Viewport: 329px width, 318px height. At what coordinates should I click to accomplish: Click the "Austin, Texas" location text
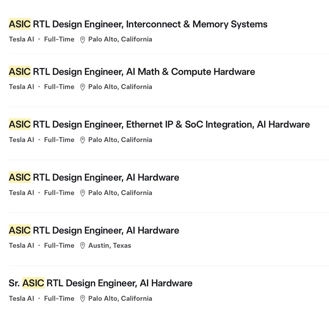(110, 245)
